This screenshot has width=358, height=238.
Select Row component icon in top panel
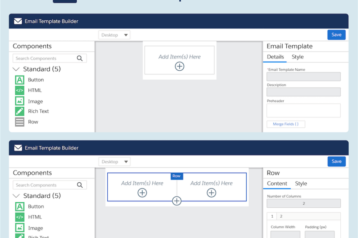coord(20,122)
